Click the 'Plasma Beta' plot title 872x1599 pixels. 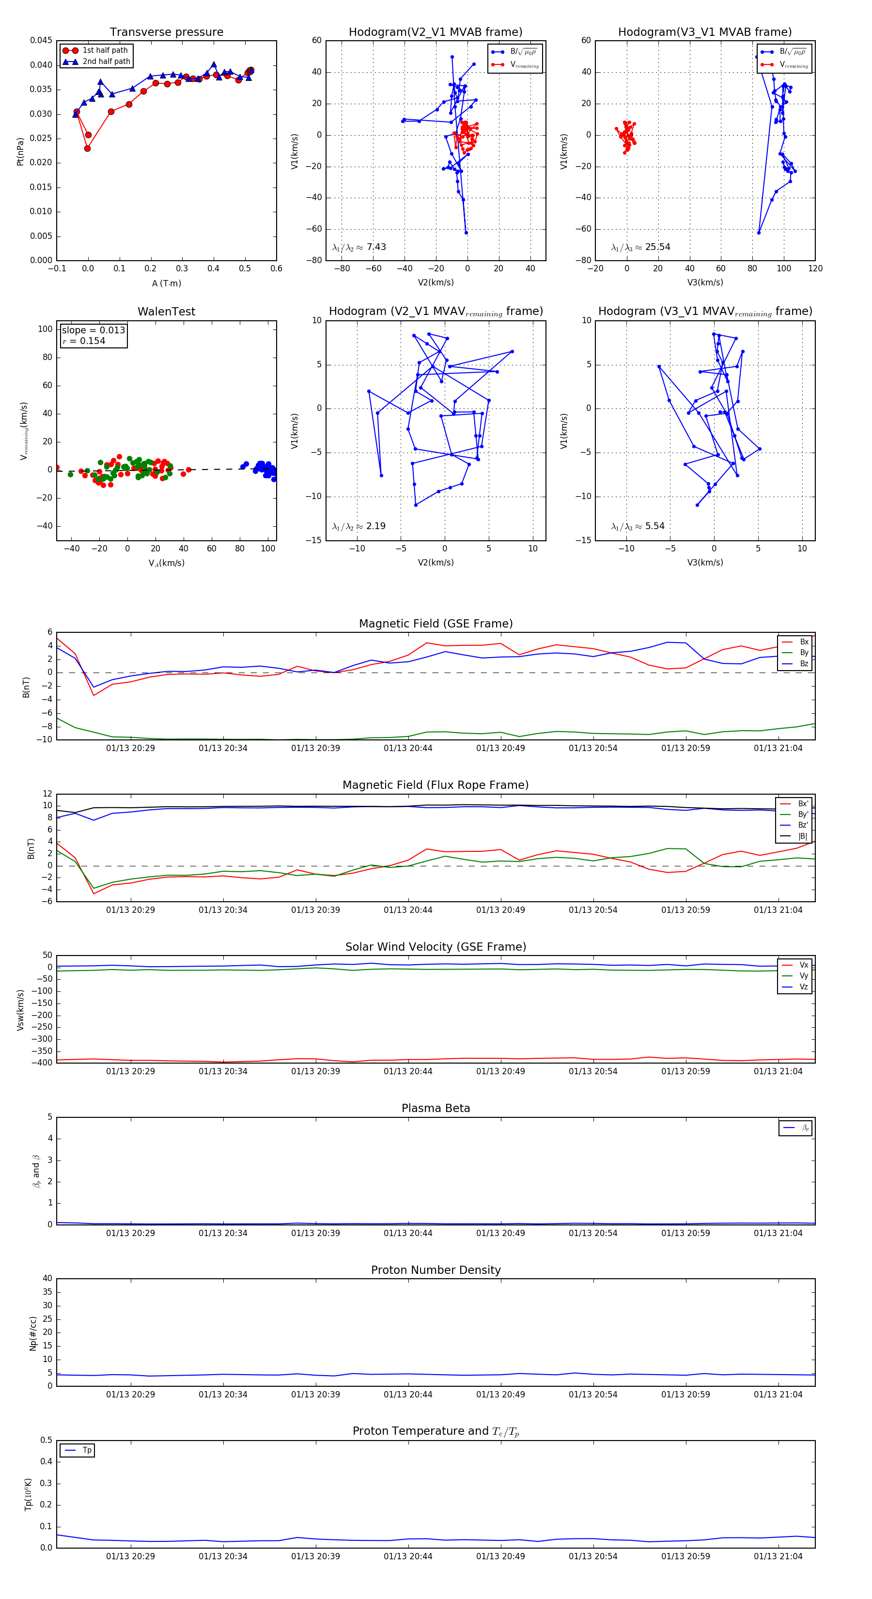[x=436, y=1109]
